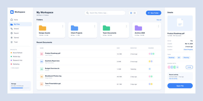This screenshot has width=203, height=101.
Task: Click the +4 more shared users badge
Action: click(x=177, y=67)
